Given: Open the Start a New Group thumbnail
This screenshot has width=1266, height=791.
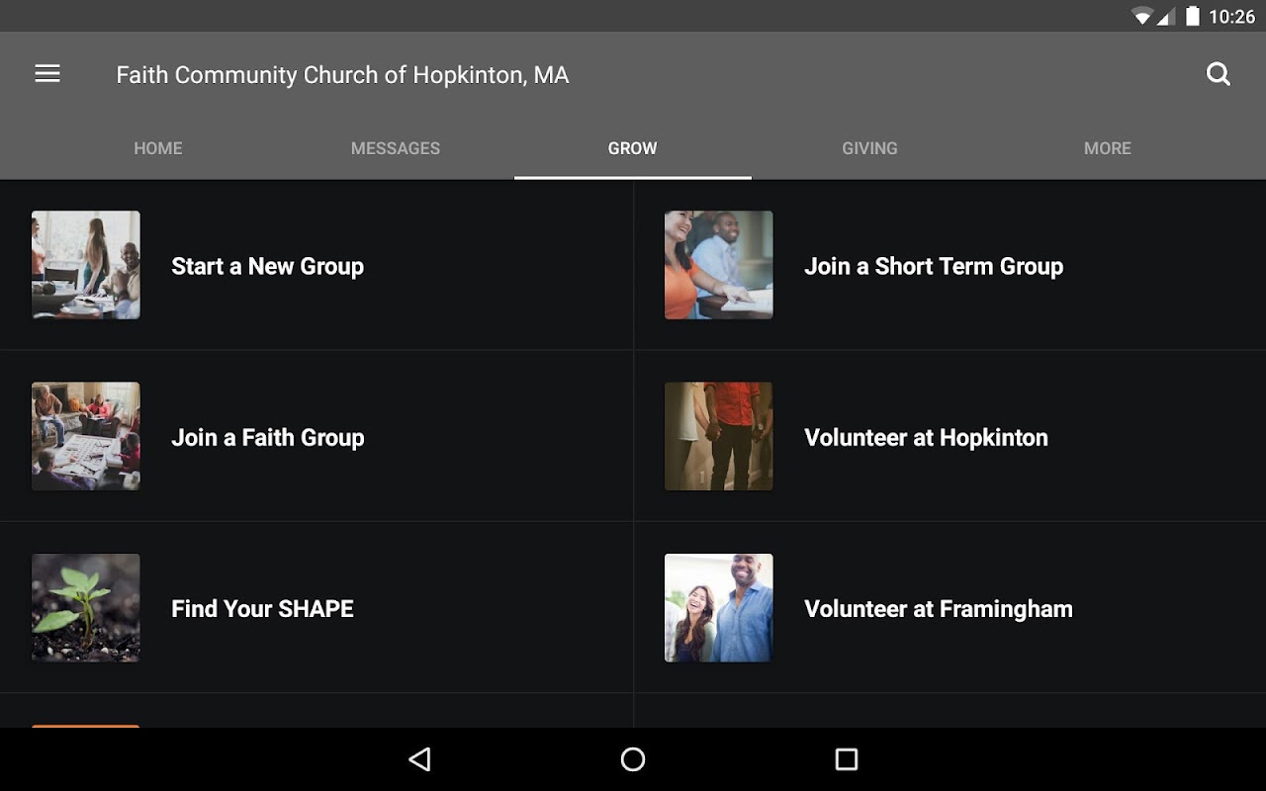Looking at the screenshot, I should click(x=86, y=265).
